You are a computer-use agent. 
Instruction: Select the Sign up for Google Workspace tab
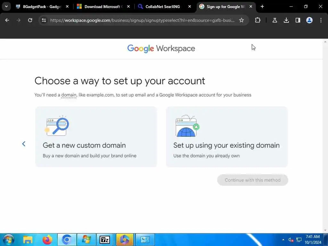click(x=226, y=7)
